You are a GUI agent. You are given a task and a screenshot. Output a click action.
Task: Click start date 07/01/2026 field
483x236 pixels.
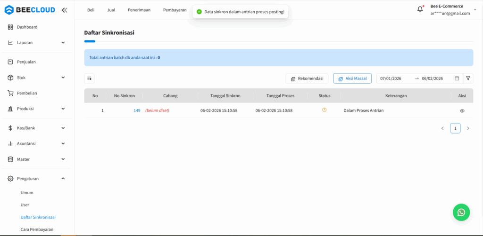[391, 79]
